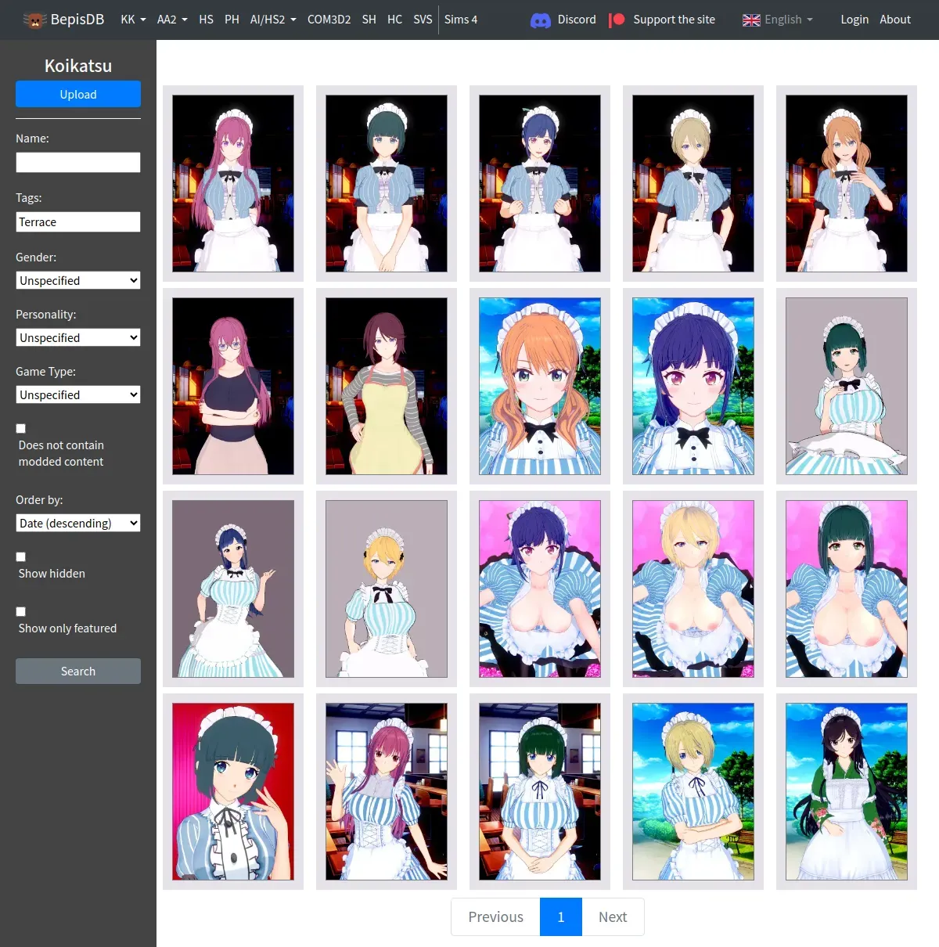This screenshot has height=947, width=939.
Task: Open dark green-haired maid card in cafe
Action: 540,791
